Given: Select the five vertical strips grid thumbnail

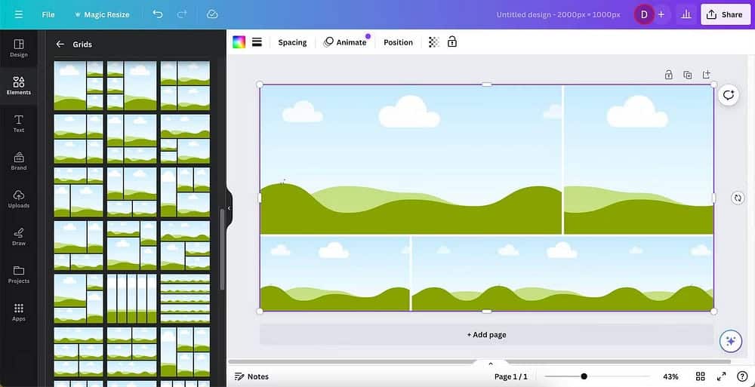Looking at the screenshot, I should tap(131, 299).
